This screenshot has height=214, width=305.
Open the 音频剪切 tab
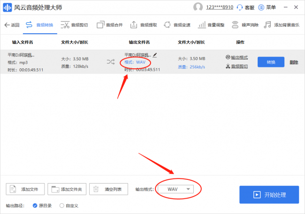(74, 25)
